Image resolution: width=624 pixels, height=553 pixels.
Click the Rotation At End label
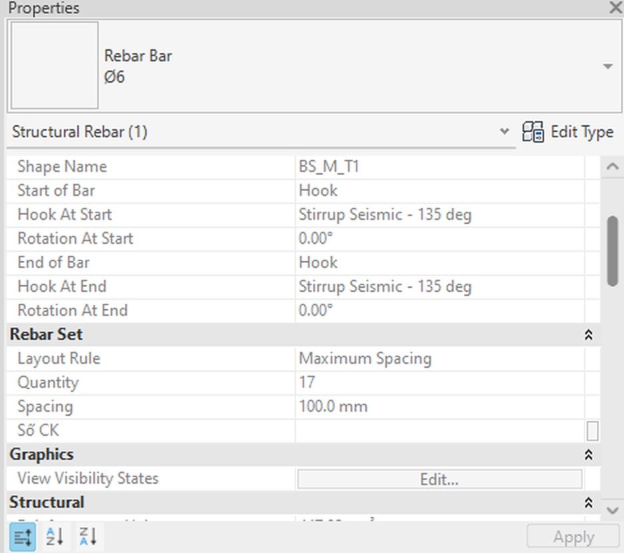[x=73, y=310]
